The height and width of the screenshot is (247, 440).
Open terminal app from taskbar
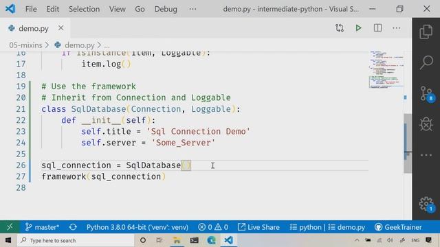pyautogui.click(x=194, y=240)
